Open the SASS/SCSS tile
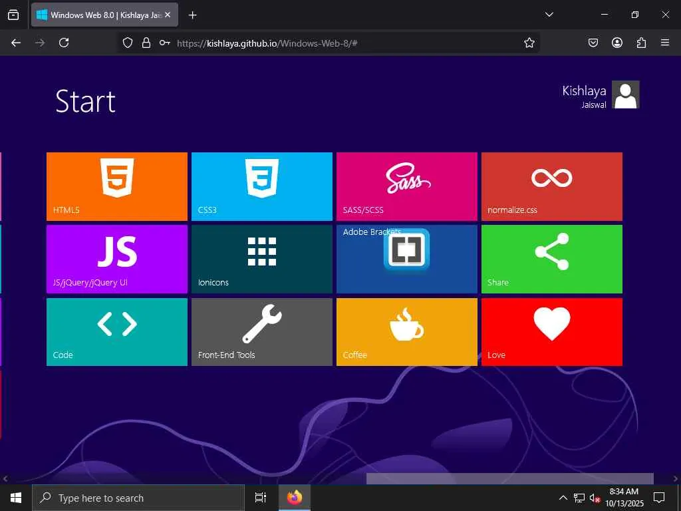 (407, 186)
